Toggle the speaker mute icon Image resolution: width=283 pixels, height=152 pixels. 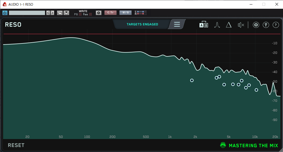(241, 25)
